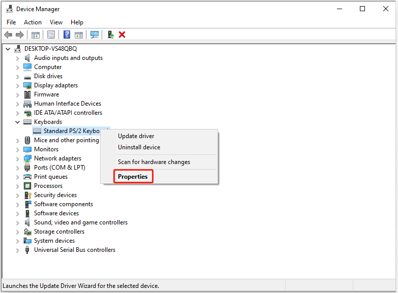Click the Firmware chip icon
This screenshot has width=398, height=293.
coord(27,94)
